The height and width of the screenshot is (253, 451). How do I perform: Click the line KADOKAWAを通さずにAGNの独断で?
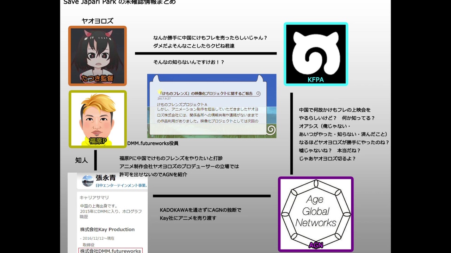pyautogui.click(x=200, y=210)
